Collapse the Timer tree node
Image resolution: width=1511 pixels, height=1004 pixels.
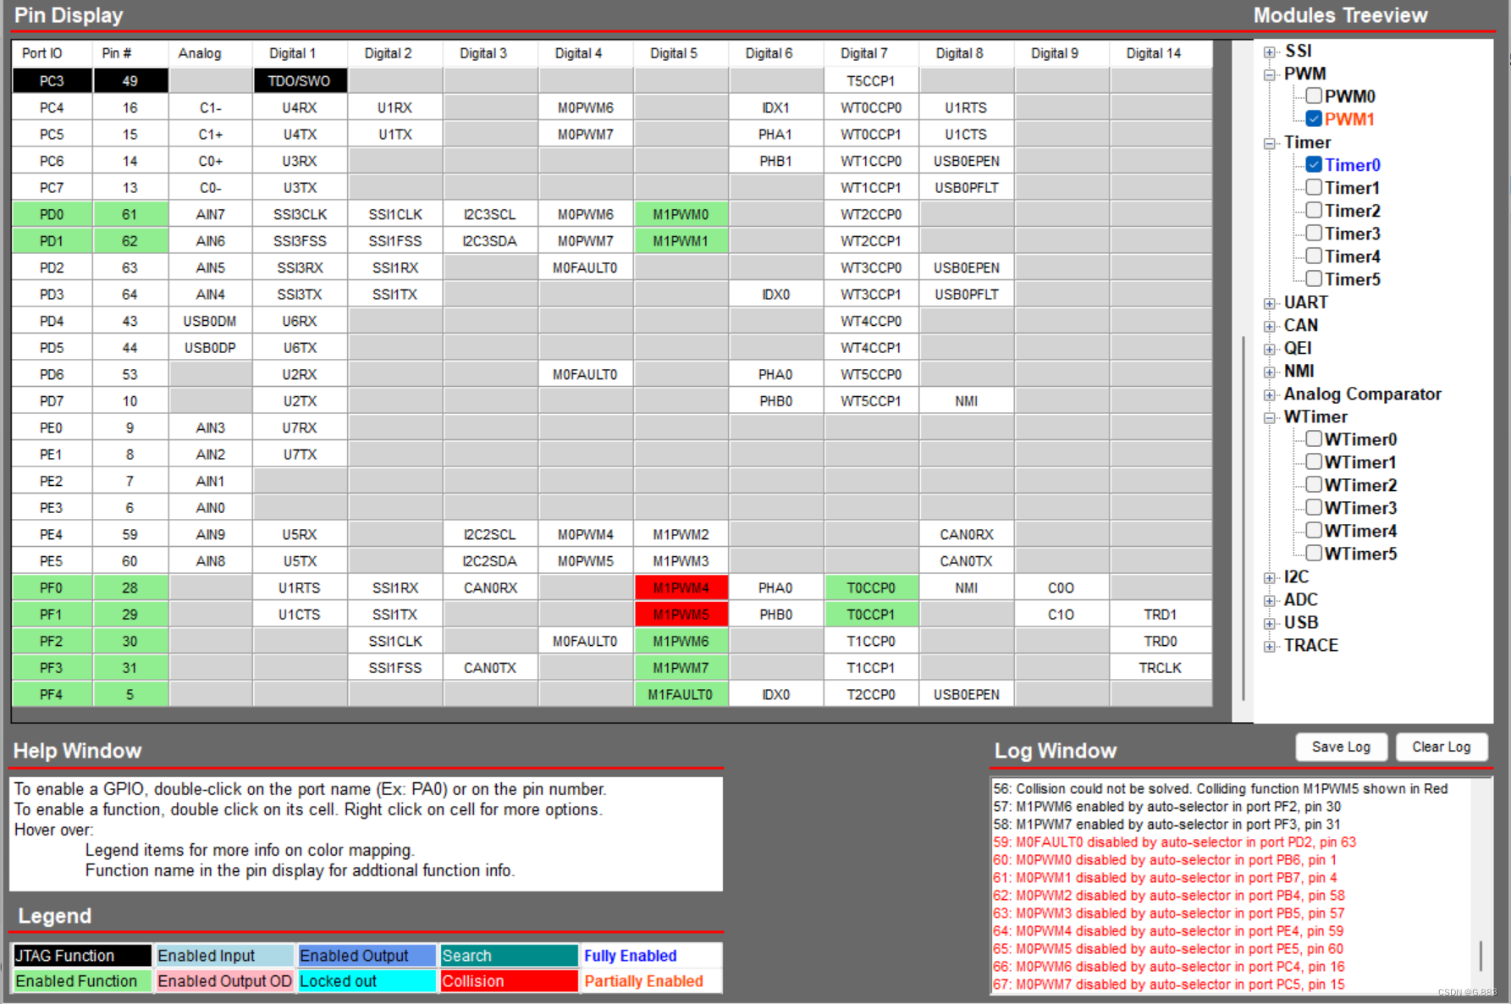tap(1269, 143)
